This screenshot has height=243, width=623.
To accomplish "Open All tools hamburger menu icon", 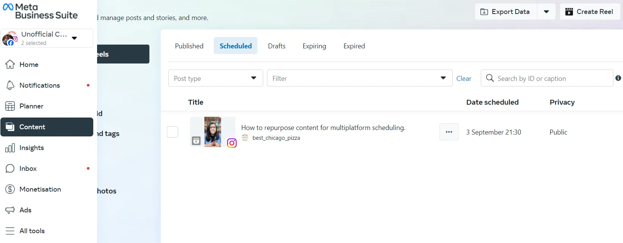I will click(x=10, y=231).
